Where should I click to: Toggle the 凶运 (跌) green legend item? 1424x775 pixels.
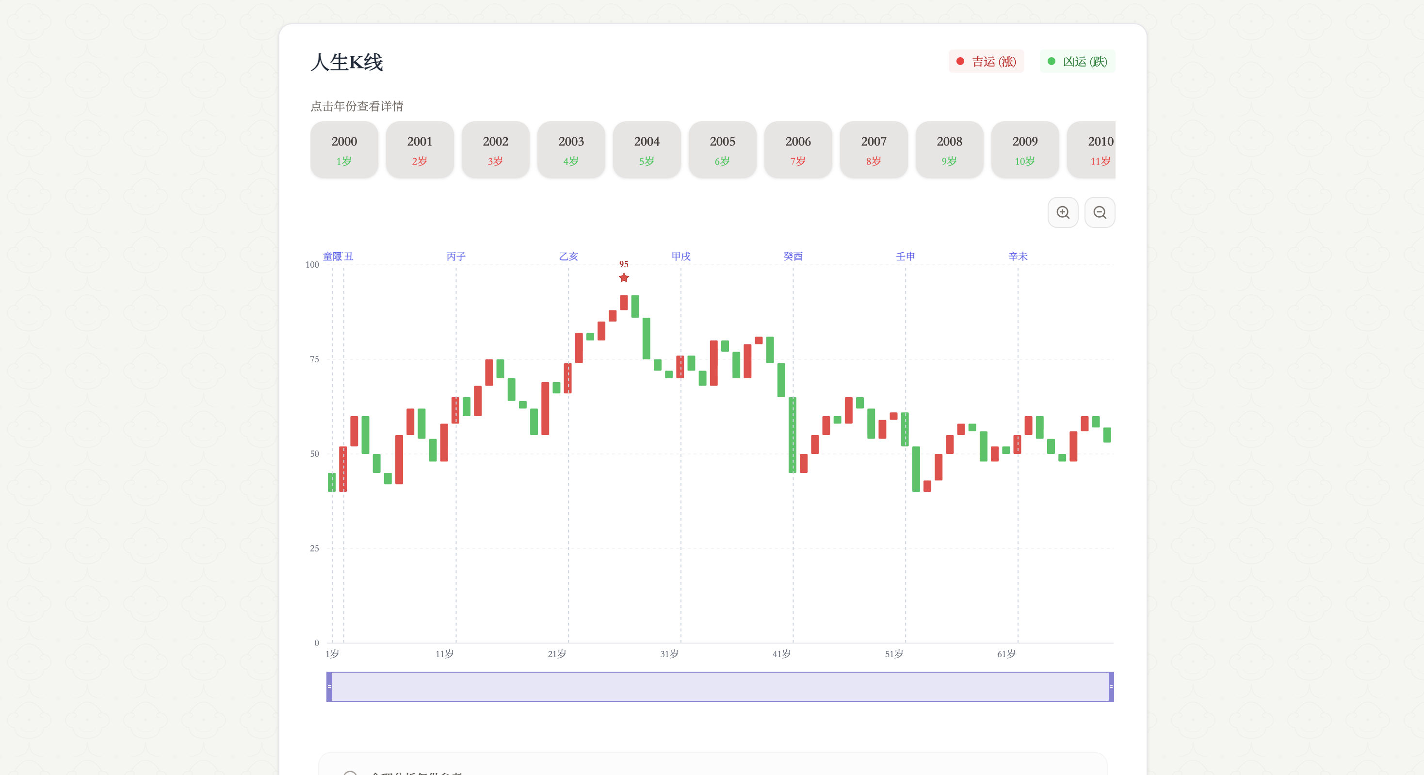tap(1077, 62)
